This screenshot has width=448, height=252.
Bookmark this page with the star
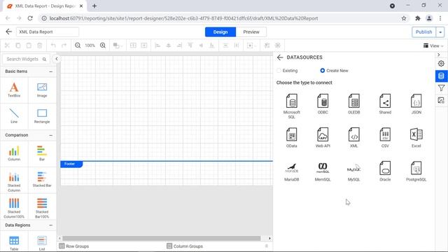(x=404, y=18)
